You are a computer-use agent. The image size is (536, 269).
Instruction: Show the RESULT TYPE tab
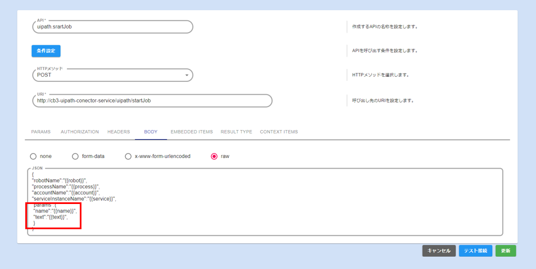(236, 132)
